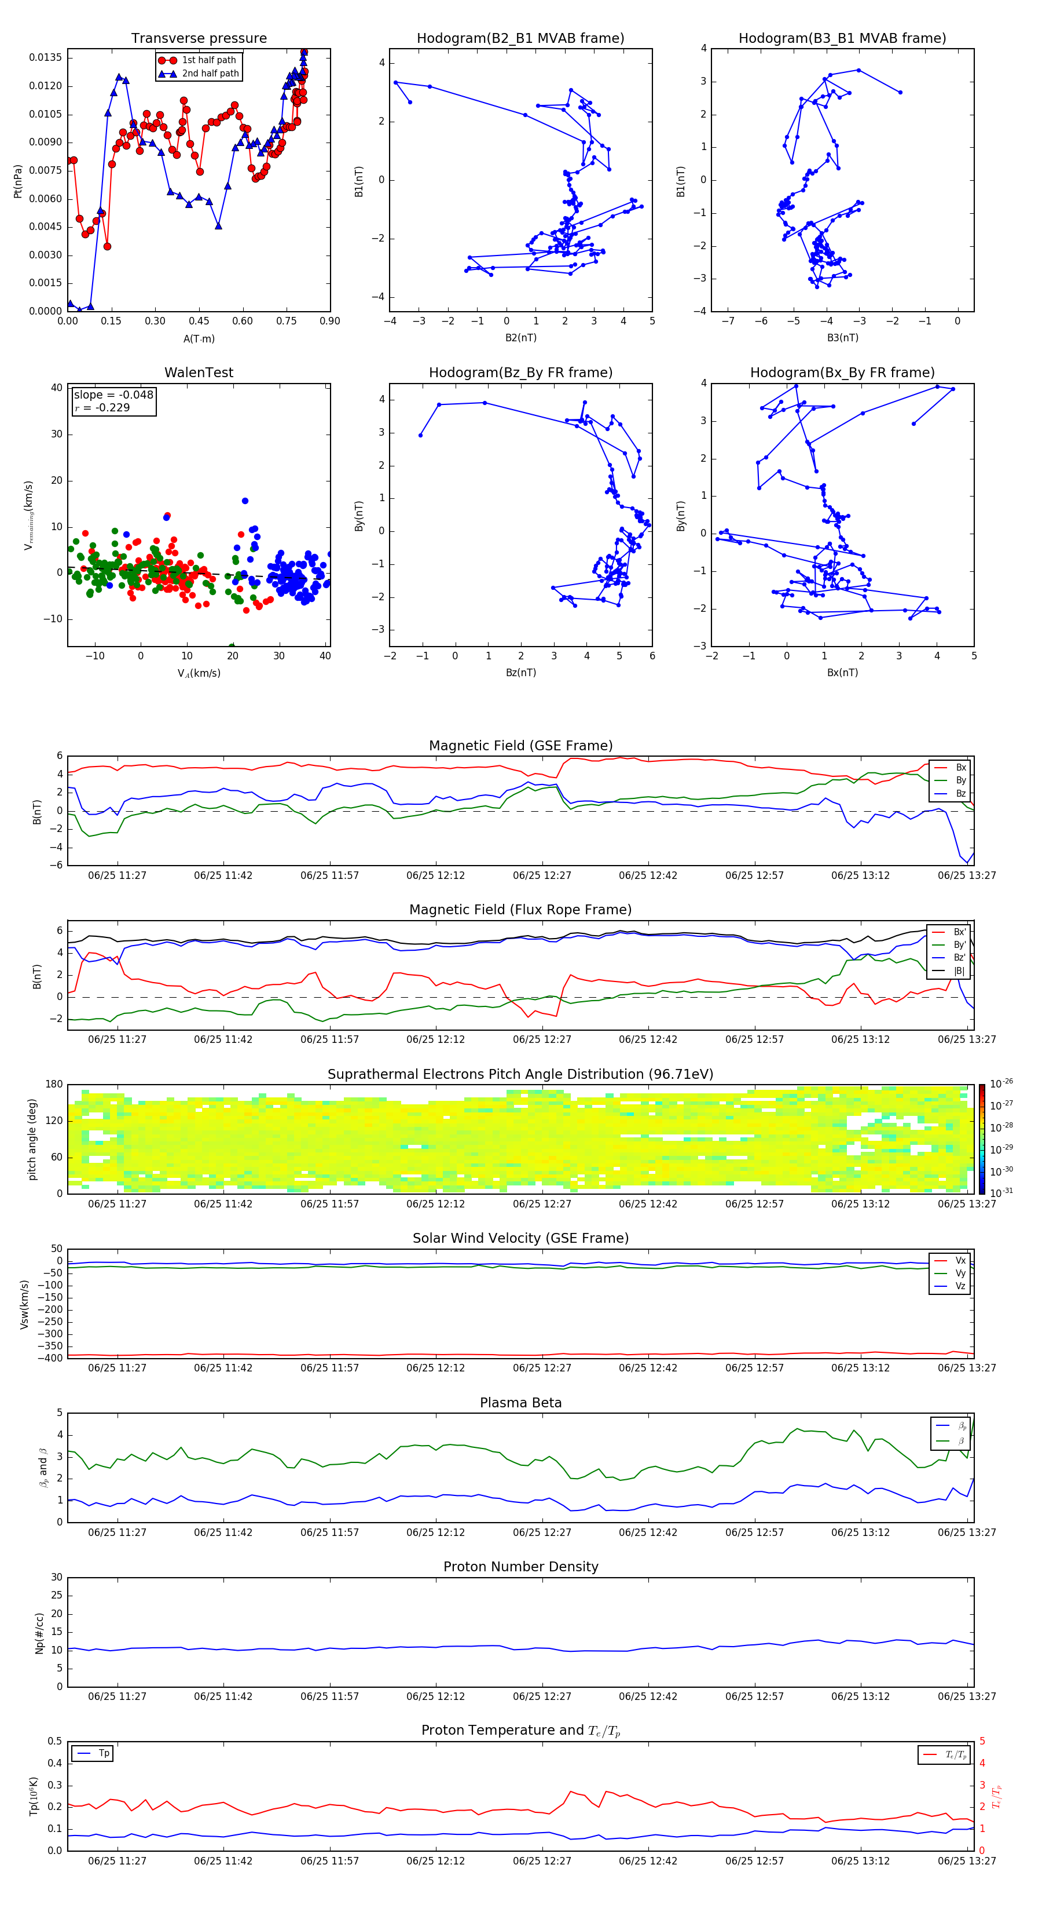Click the 'B2(nT)' axis label
1042x1912 pixels.
pos(520,338)
